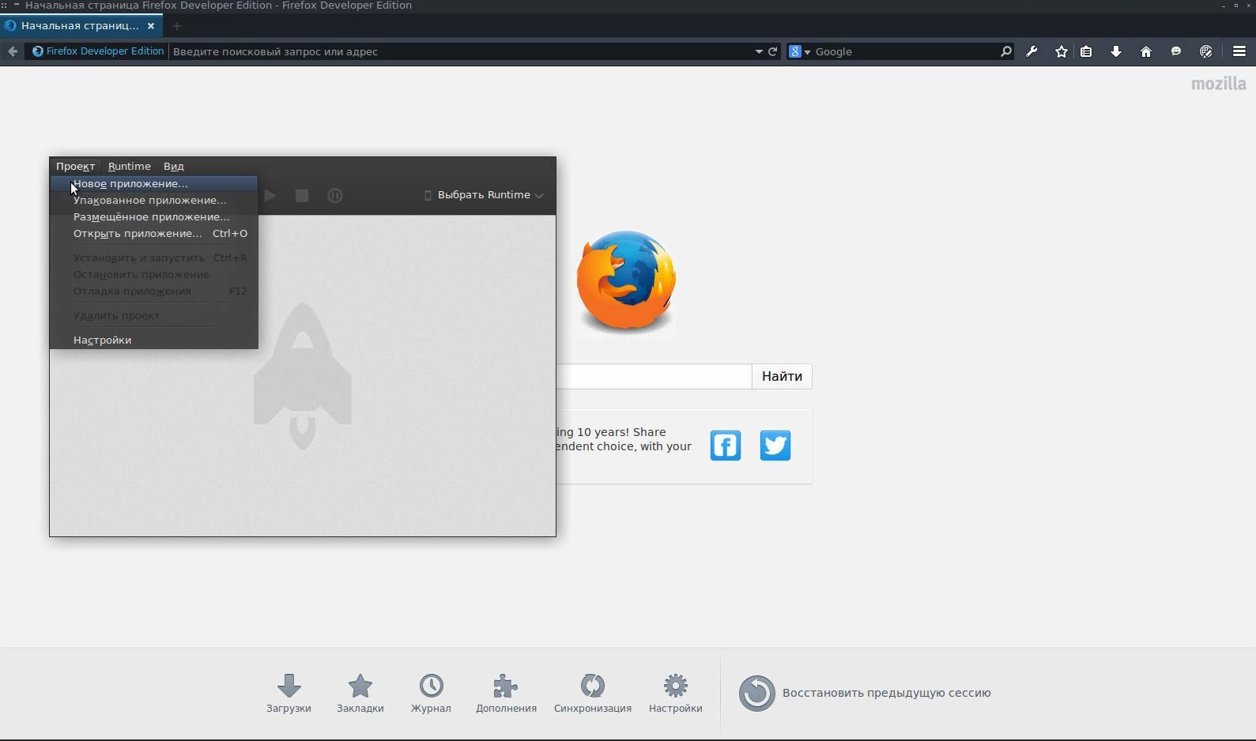The width and height of the screenshot is (1256, 741).
Task: Go to home page icon
Action: (x=1145, y=51)
